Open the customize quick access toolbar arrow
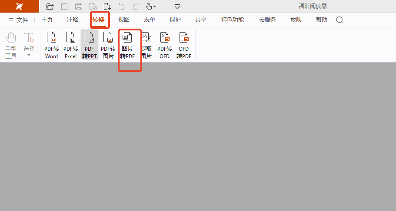396x211 pixels. [x=177, y=7]
